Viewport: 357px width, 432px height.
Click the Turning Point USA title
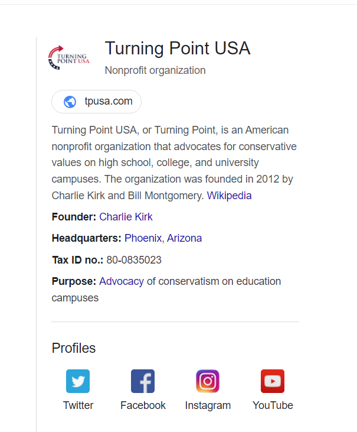click(x=178, y=48)
